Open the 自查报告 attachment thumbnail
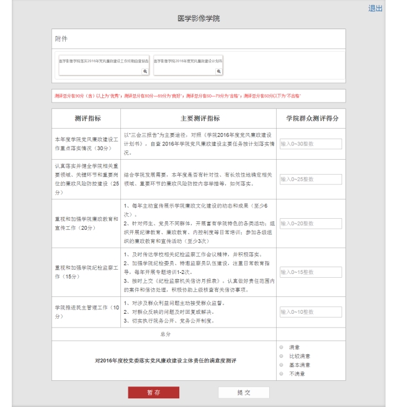Viewport: 397px width, 407px height. [104, 62]
